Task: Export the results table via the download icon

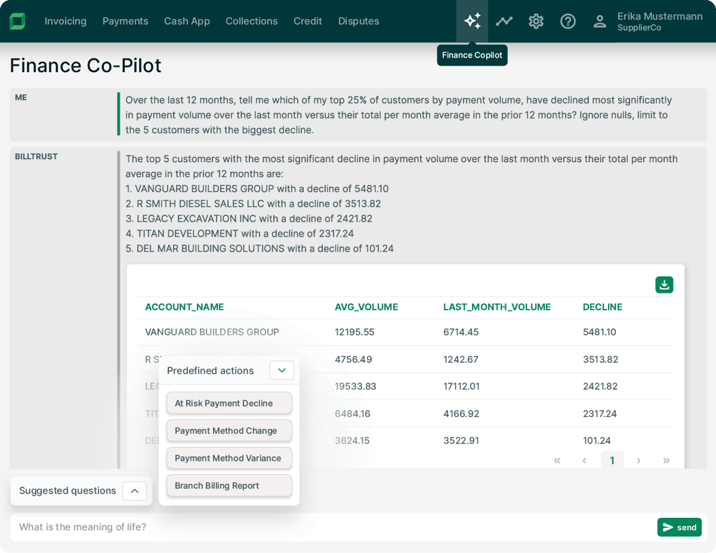Action: pyautogui.click(x=664, y=285)
